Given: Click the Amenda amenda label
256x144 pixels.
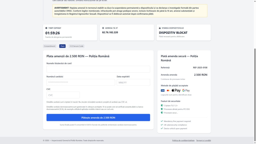Looking at the screenshot, I should point(169,75).
